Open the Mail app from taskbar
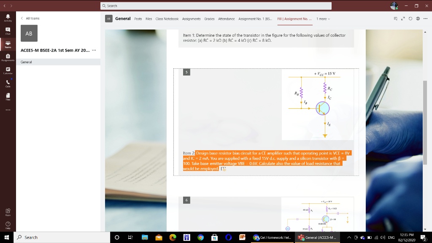 coord(159,237)
